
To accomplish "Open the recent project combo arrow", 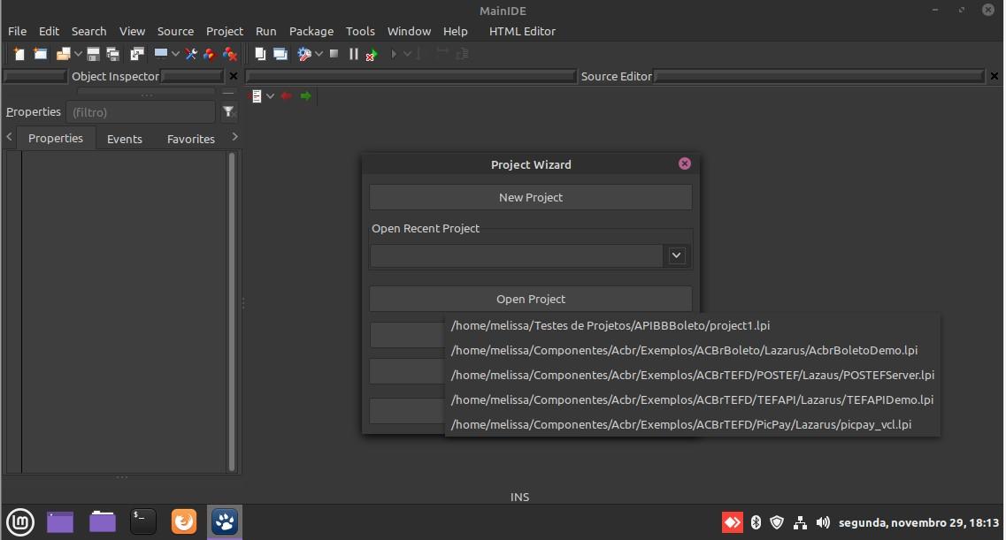I will 676,255.
